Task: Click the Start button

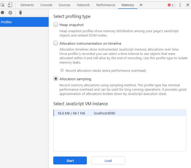Action: click(70, 161)
